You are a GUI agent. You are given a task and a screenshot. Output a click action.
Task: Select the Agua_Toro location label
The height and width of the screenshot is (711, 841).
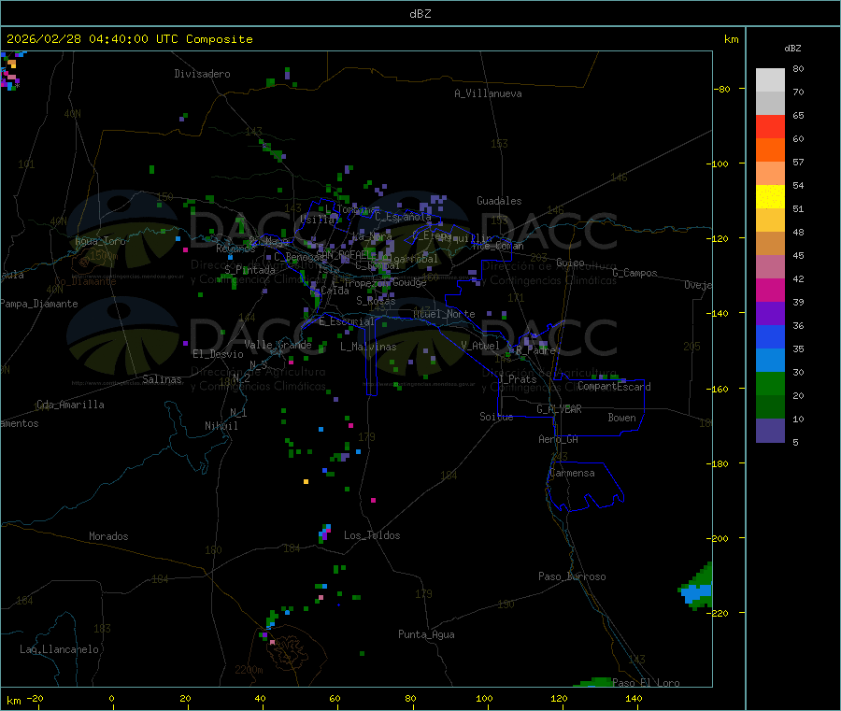[x=100, y=241]
